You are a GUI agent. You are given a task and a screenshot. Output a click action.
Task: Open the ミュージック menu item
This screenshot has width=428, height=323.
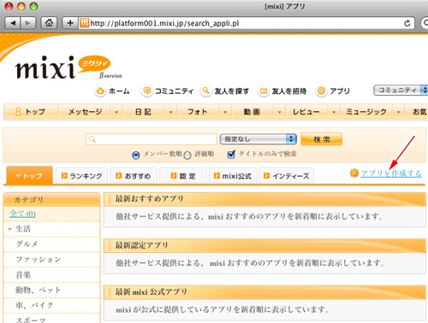pyautogui.click(x=366, y=112)
